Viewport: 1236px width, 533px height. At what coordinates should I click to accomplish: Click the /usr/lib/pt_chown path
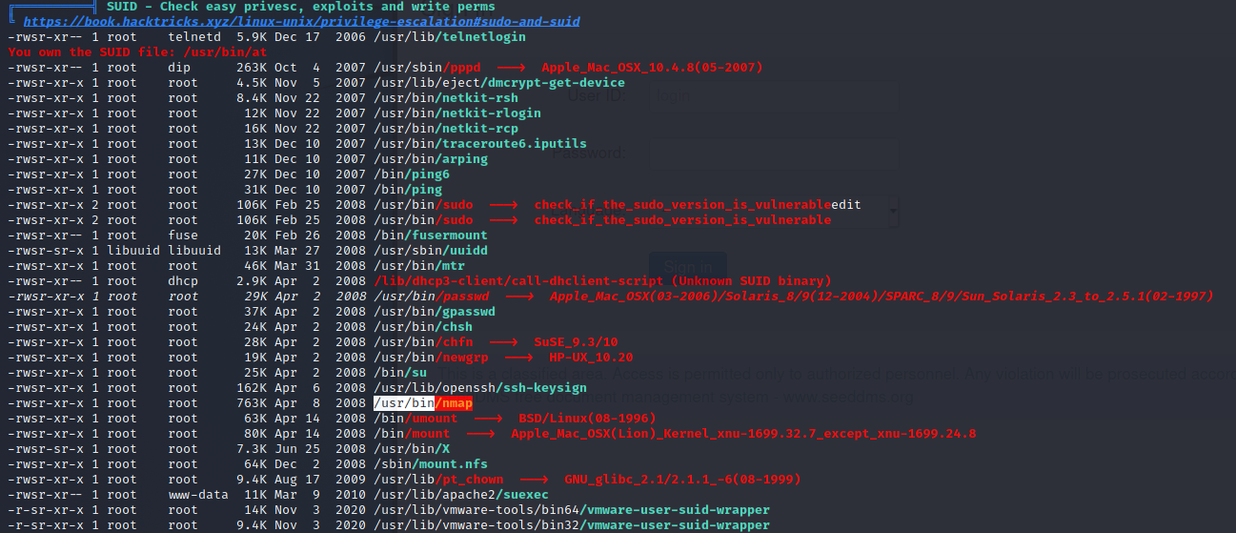(438, 480)
